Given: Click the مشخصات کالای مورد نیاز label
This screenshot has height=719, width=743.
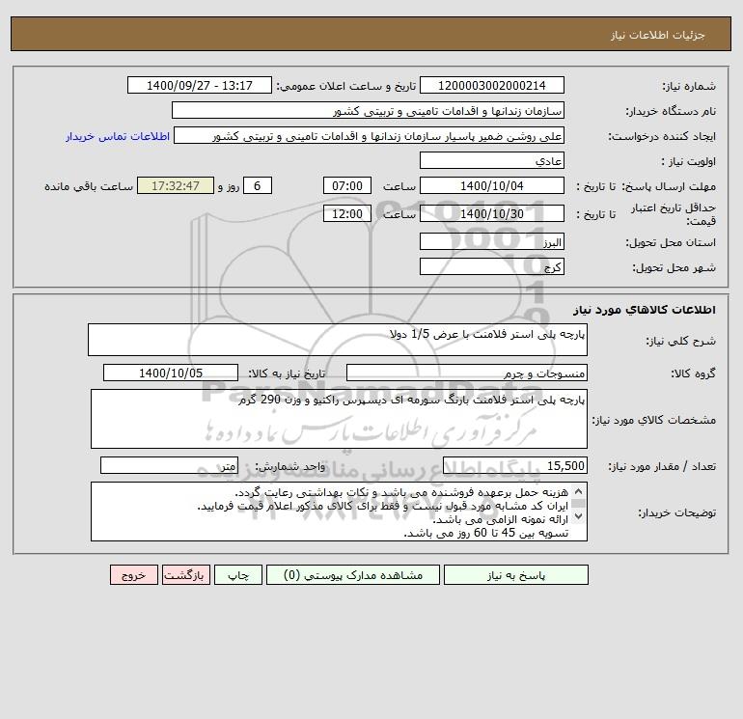Looking at the screenshot, I should [654, 420].
